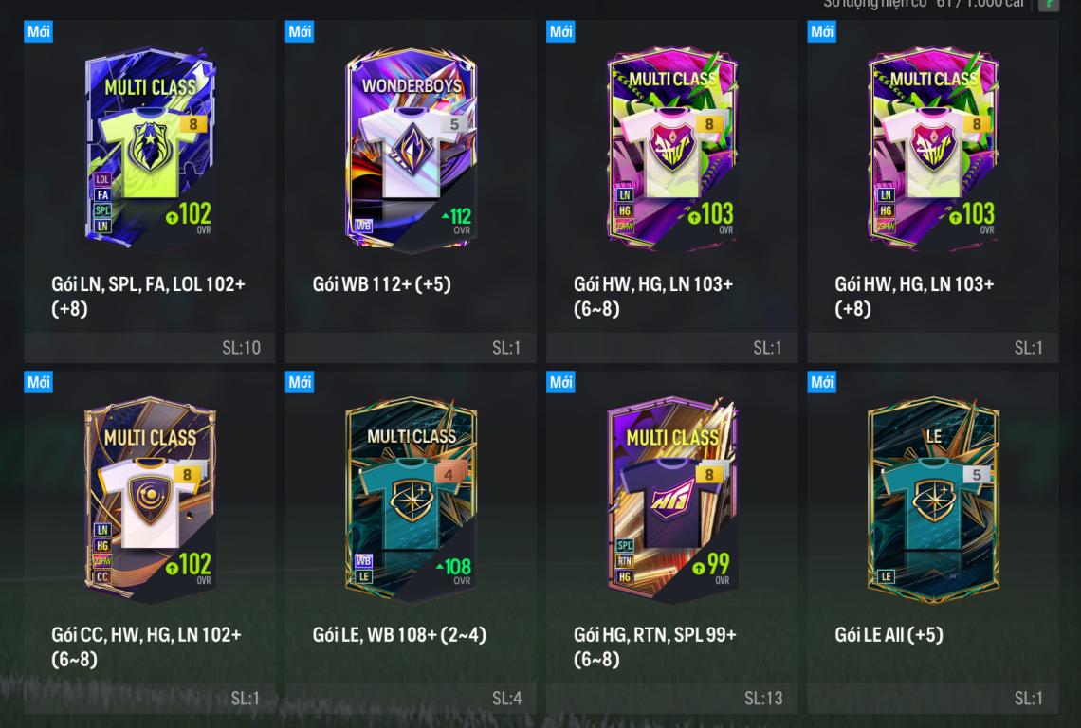This screenshot has width=1081, height=728.
Task: Click the 99 OVR rating on HG pack
Action: pyautogui.click(x=711, y=568)
